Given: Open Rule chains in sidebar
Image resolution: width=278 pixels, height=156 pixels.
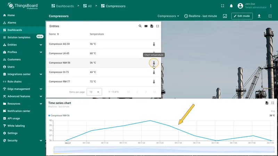Looking at the screenshot, I should [23, 81].
